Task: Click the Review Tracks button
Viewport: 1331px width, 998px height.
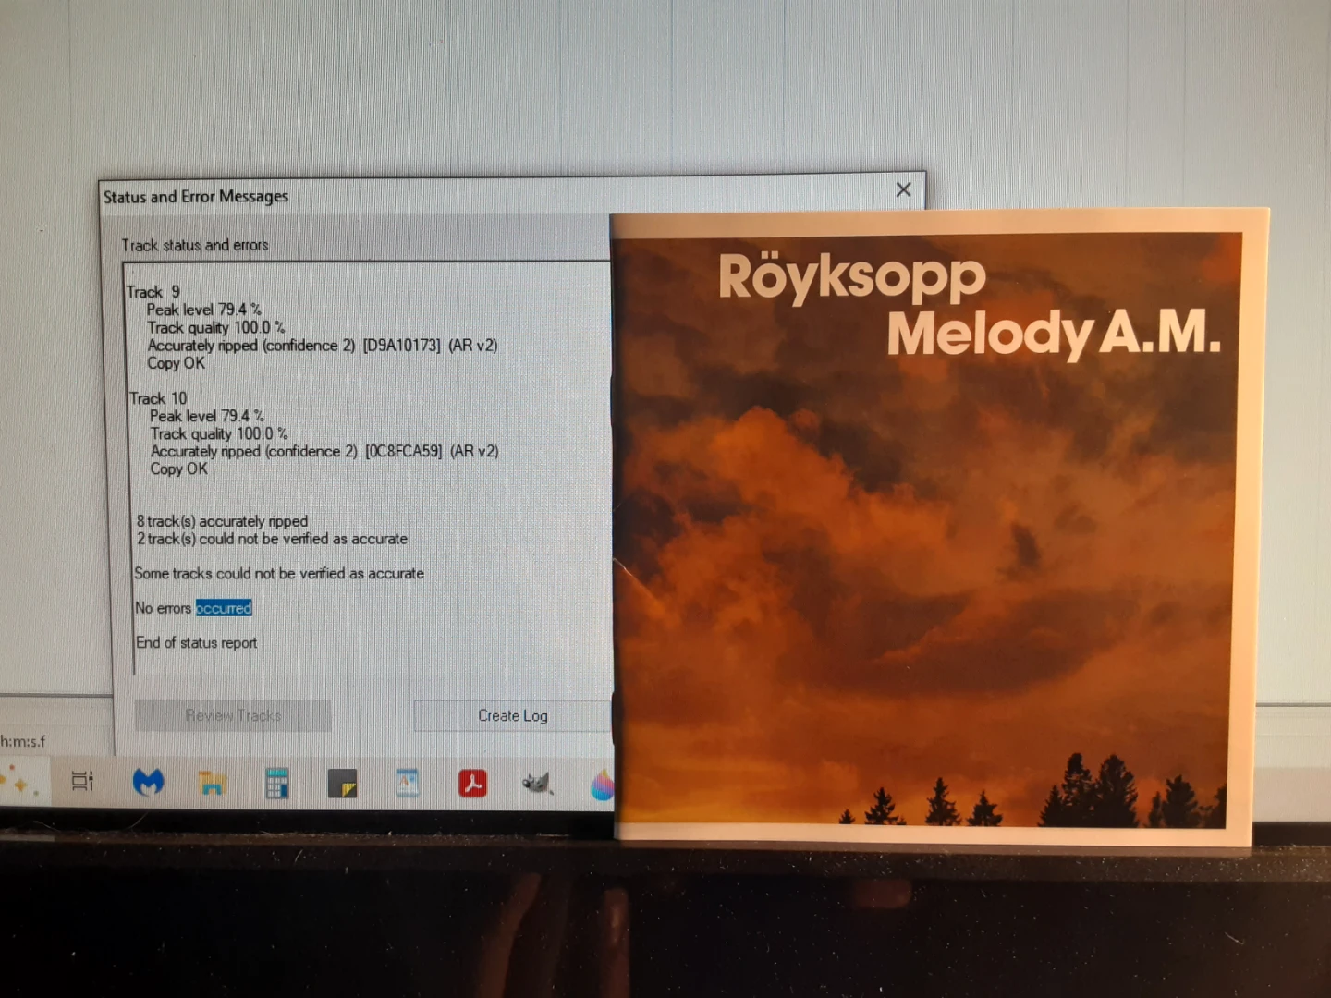Action: tap(233, 715)
